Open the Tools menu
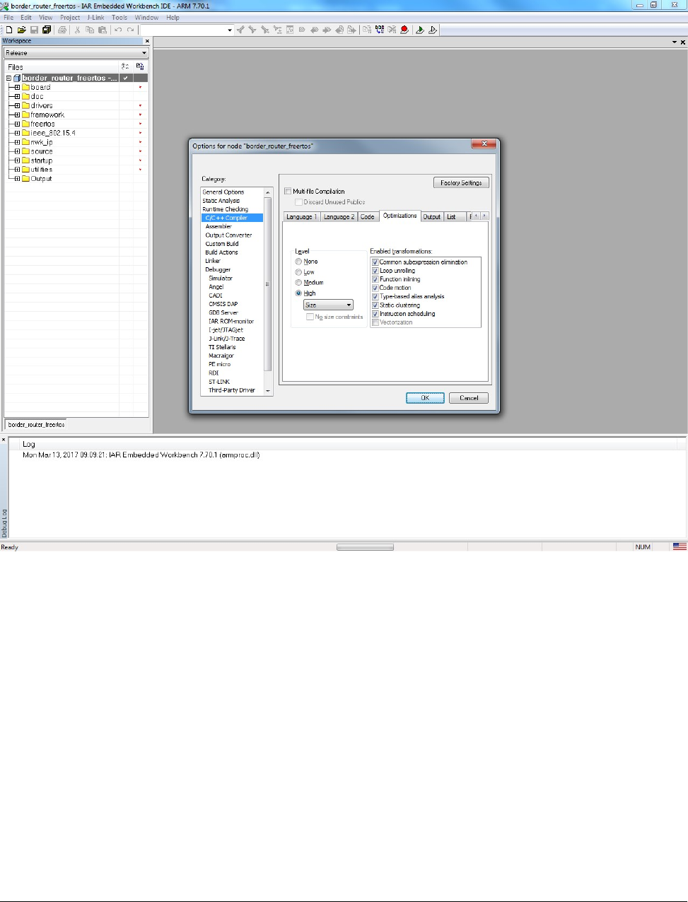Screen dimensions: 688x902 click(119, 18)
